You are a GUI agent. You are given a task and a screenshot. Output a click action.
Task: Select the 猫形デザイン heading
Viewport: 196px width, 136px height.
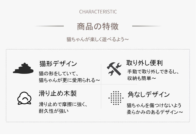[x=58, y=64]
